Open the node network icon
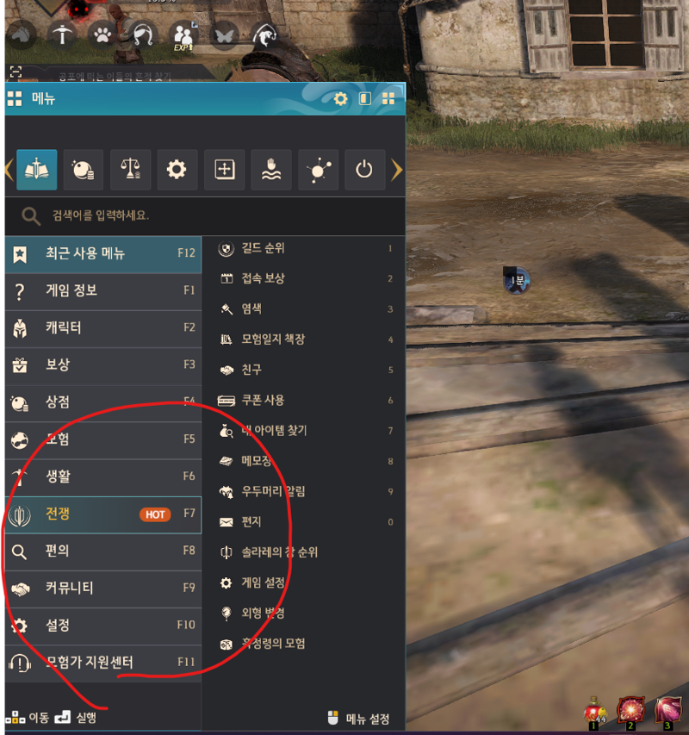This screenshot has width=689, height=735. click(318, 170)
